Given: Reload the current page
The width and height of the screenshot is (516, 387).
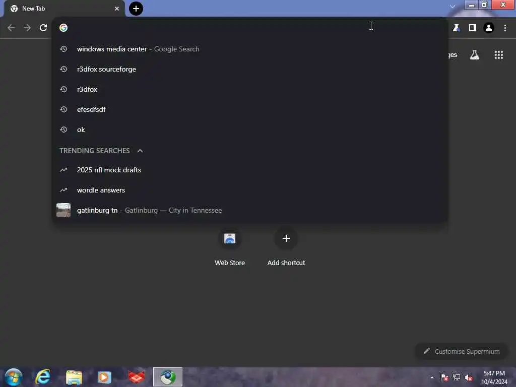Looking at the screenshot, I should coord(43,28).
